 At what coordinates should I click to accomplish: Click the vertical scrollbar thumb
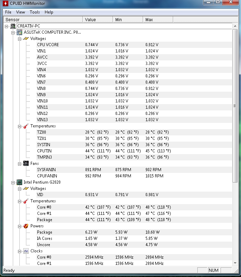click(x=235, y=106)
